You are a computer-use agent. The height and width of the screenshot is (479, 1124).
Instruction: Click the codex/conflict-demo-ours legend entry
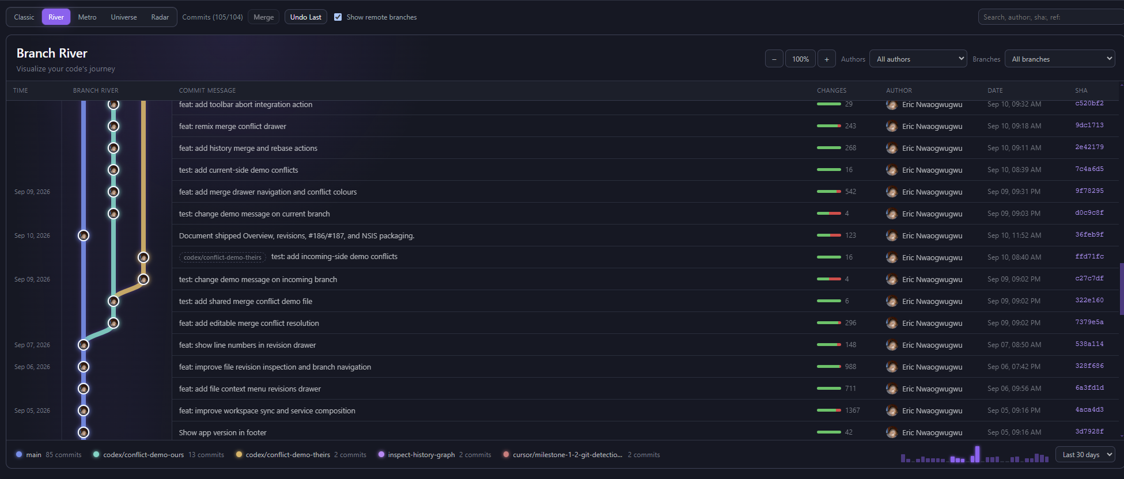pyautogui.click(x=158, y=455)
